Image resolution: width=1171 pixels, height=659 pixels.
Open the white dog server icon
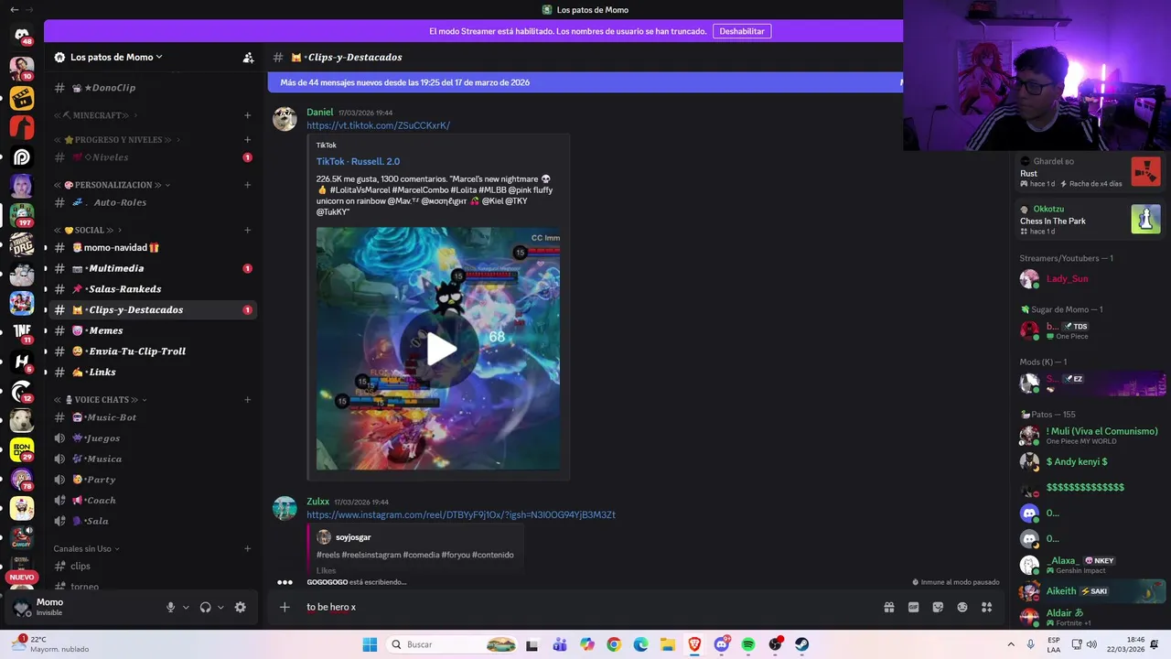[x=22, y=420]
